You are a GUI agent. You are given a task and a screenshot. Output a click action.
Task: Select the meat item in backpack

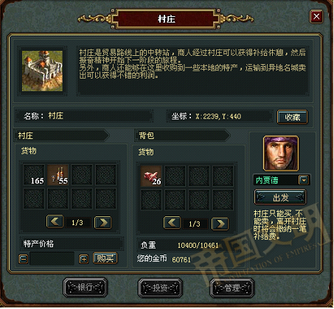(151, 176)
